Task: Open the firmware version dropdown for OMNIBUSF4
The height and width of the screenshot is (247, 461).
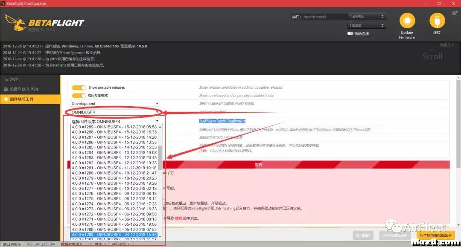Action: 115,121
